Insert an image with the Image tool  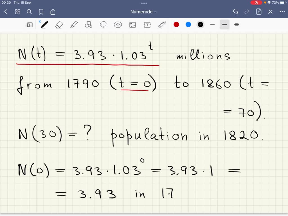point(132,25)
